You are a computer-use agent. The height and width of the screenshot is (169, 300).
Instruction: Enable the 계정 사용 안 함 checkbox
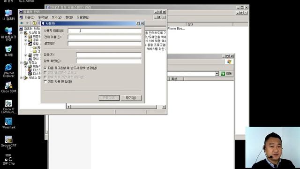pos(45,82)
